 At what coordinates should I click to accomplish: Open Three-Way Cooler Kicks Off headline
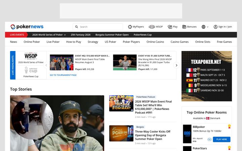pyautogui.click(x=153, y=135)
